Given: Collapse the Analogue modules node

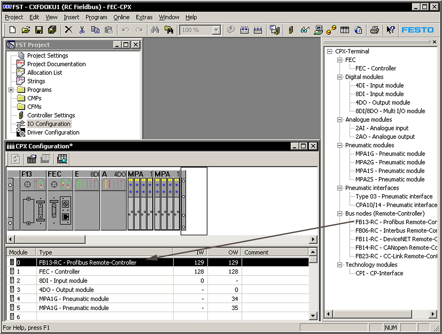Looking at the screenshot, I should pos(340,120).
